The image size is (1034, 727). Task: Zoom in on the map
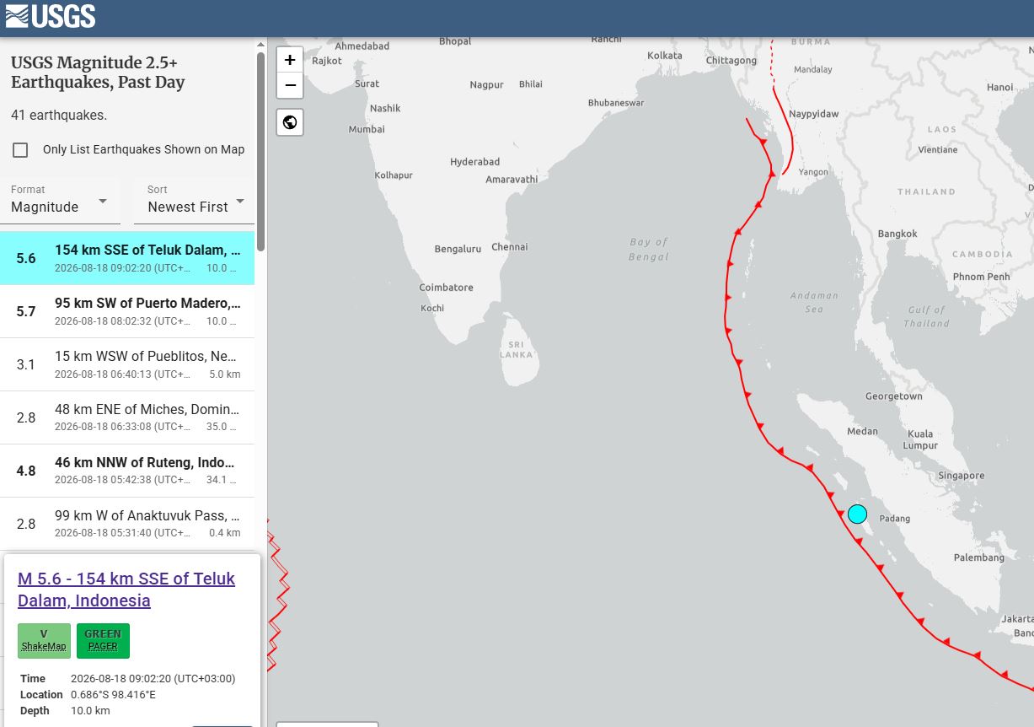pyautogui.click(x=290, y=60)
